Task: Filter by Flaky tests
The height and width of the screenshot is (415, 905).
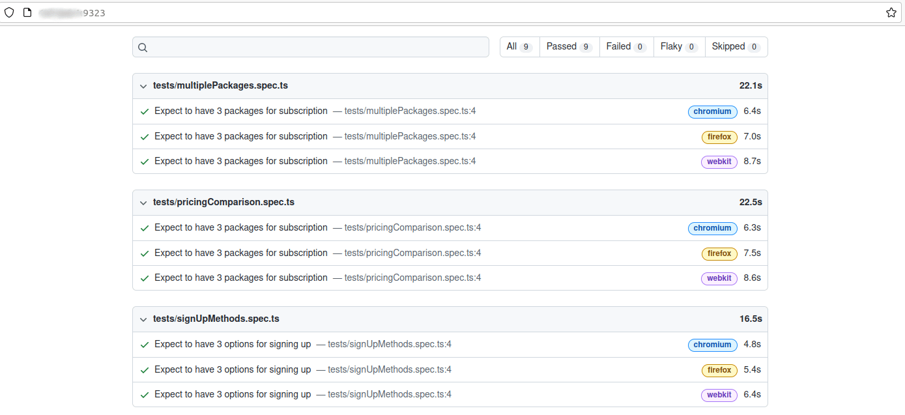Action: point(679,47)
